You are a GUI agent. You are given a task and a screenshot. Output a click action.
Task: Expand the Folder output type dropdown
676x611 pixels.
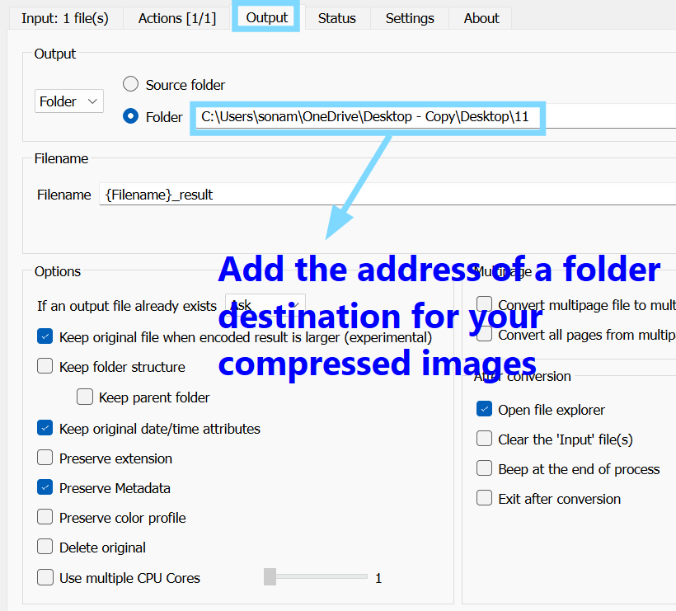[69, 101]
